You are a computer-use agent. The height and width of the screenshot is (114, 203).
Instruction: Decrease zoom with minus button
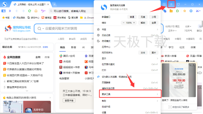point(124,23)
